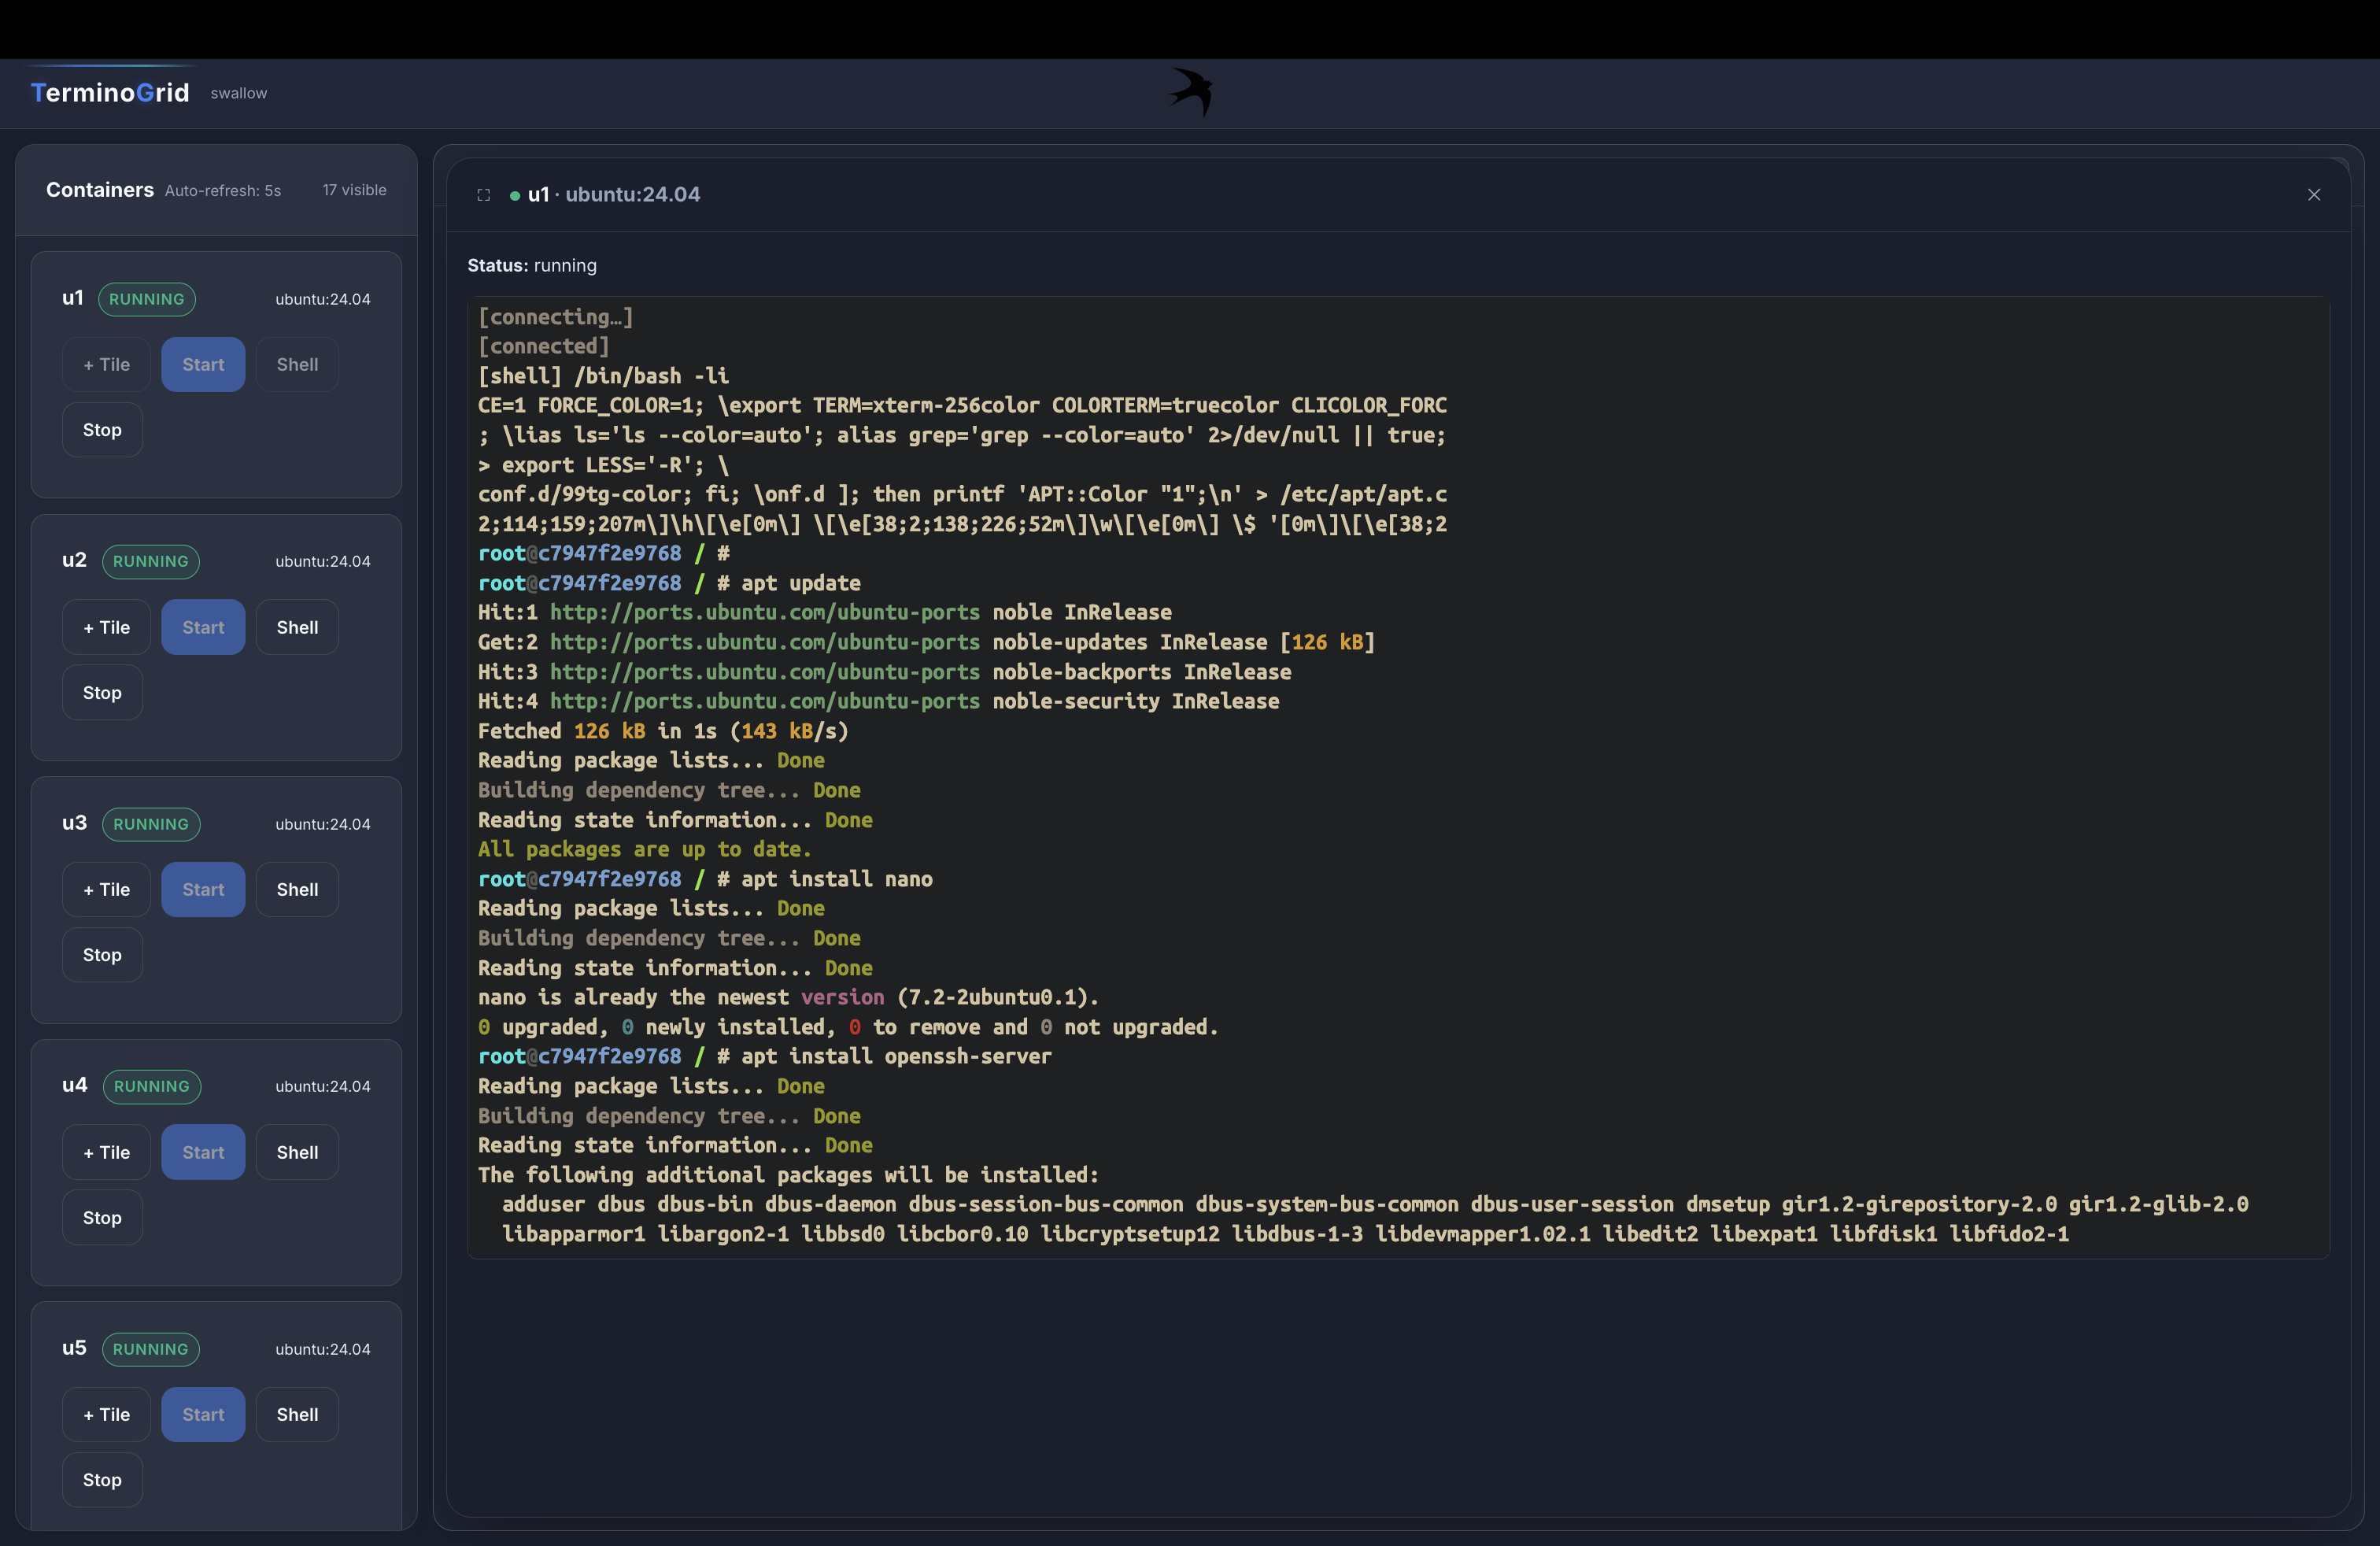Add u3 as a tile
This screenshot has height=1546, width=2380.
pyautogui.click(x=106, y=890)
